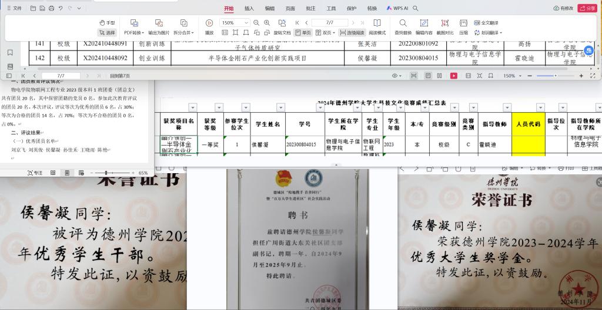Print the document using the printer icon

coord(52,8)
